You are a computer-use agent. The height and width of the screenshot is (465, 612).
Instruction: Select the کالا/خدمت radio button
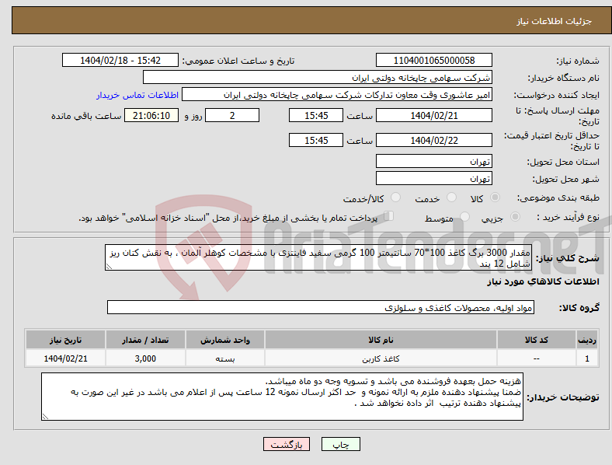pos(396,198)
